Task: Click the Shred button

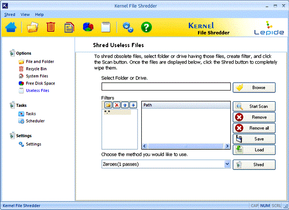Action: click(x=254, y=165)
